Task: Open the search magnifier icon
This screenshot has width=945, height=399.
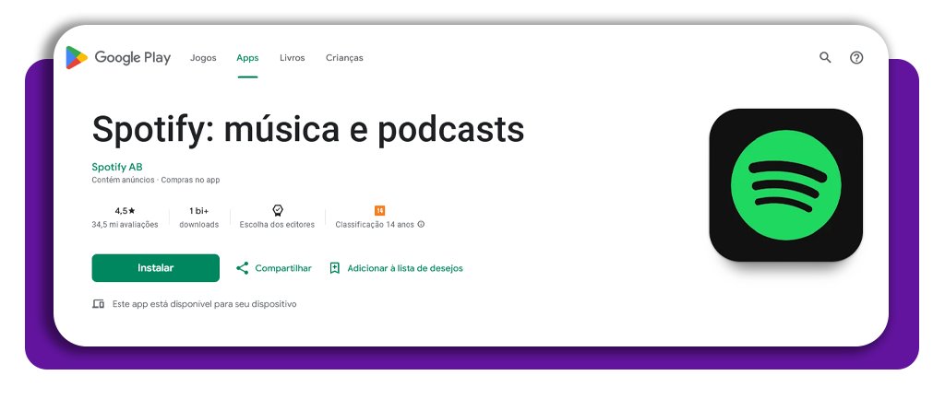Action: [x=825, y=58]
